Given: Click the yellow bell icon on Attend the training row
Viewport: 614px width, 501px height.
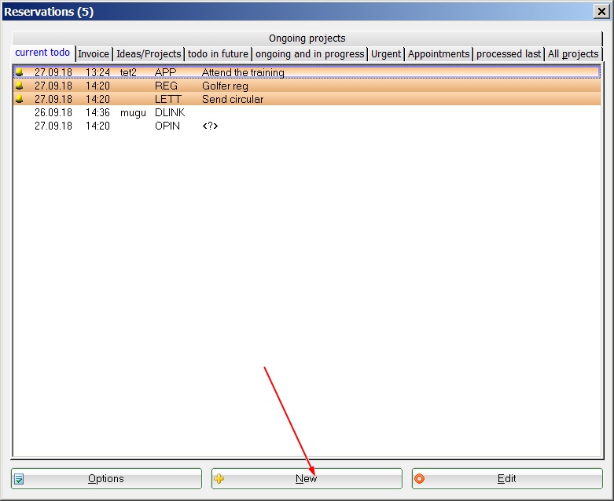Looking at the screenshot, I should click(19, 72).
